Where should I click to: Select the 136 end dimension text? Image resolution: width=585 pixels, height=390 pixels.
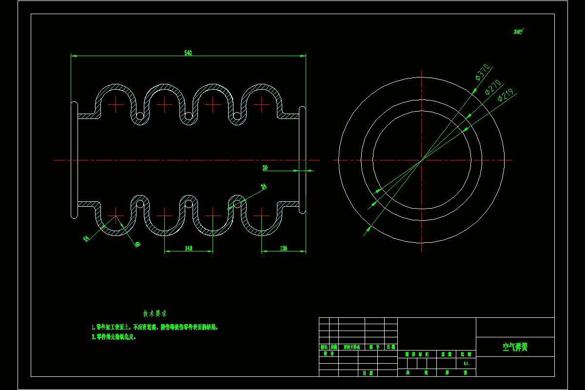(x=284, y=248)
